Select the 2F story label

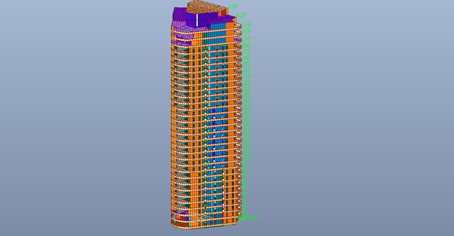pos(244,207)
